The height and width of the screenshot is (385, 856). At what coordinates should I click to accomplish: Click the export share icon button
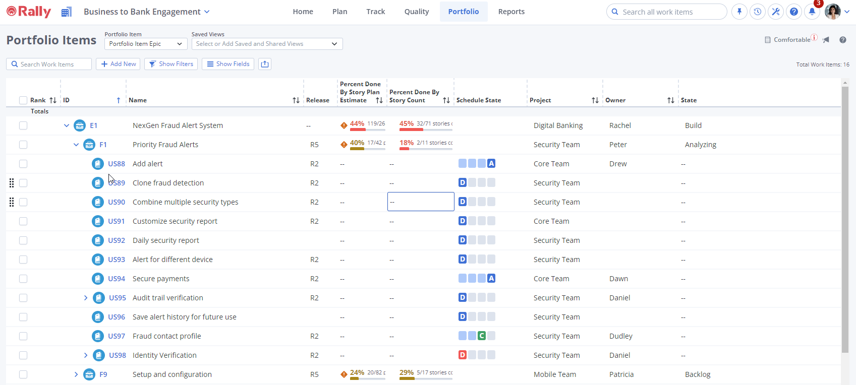[265, 64]
